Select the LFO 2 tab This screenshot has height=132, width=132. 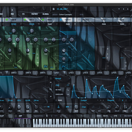(71, 73)
